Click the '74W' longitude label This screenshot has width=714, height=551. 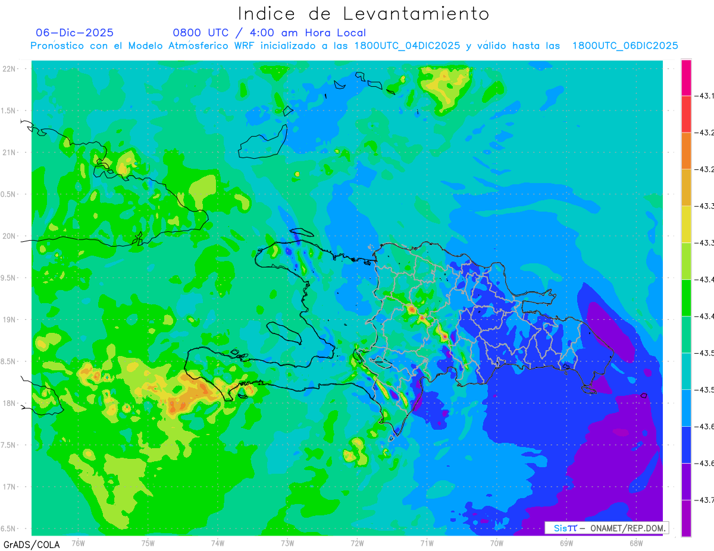[x=217, y=543]
